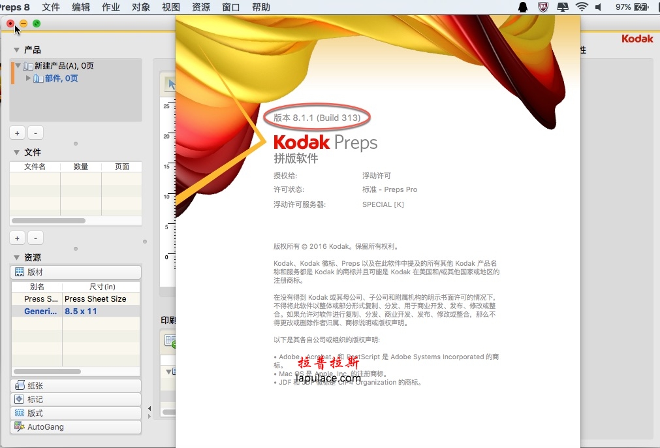
Task: Click the plus button under the files table
Action: point(17,238)
